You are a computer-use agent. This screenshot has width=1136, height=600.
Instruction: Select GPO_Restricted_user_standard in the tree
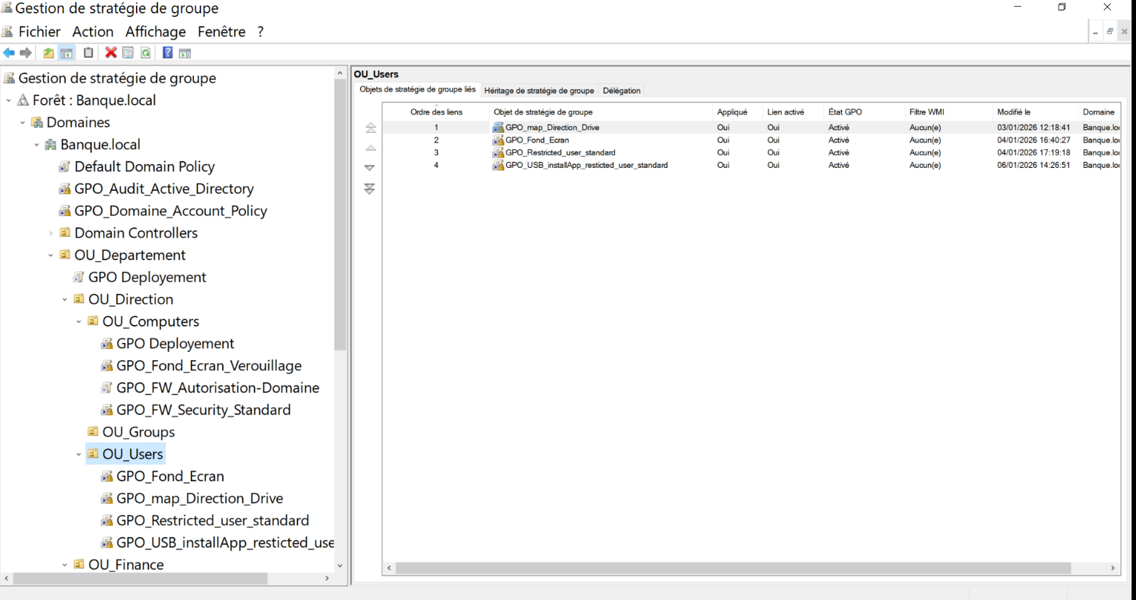tap(212, 521)
